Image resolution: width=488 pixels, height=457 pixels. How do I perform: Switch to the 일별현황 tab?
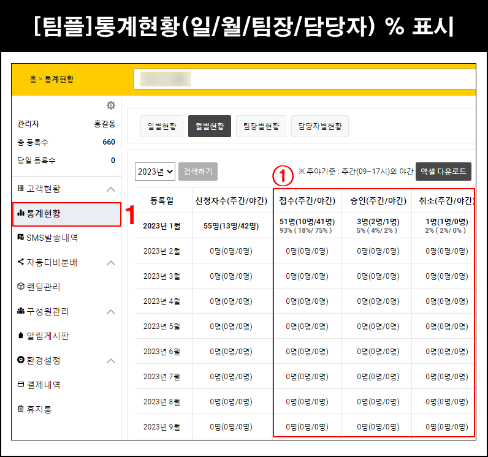pyautogui.click(x=162, y=126)
